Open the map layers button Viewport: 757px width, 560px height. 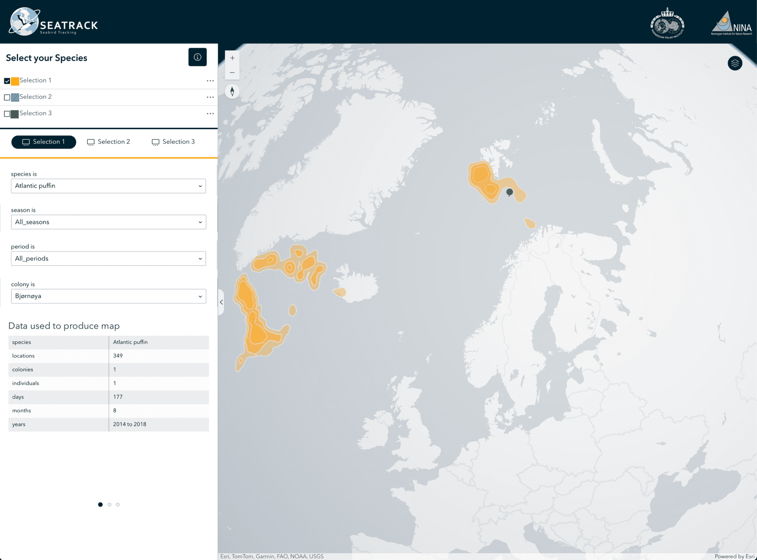(x=735, y=63)
